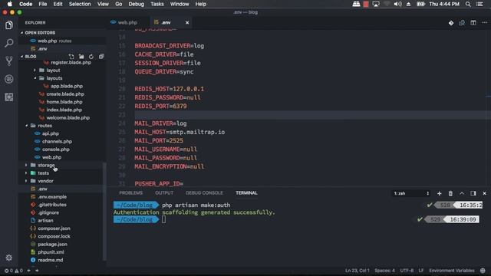Open the editor more actions menu
This screenshot has width=491, height=276.
(484, 23)
